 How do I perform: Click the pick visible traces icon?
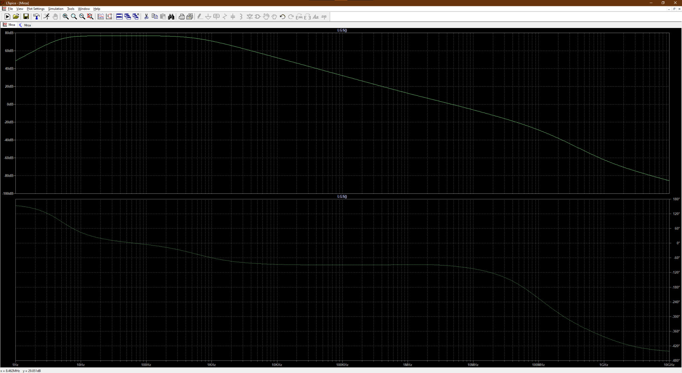point(109,17)
